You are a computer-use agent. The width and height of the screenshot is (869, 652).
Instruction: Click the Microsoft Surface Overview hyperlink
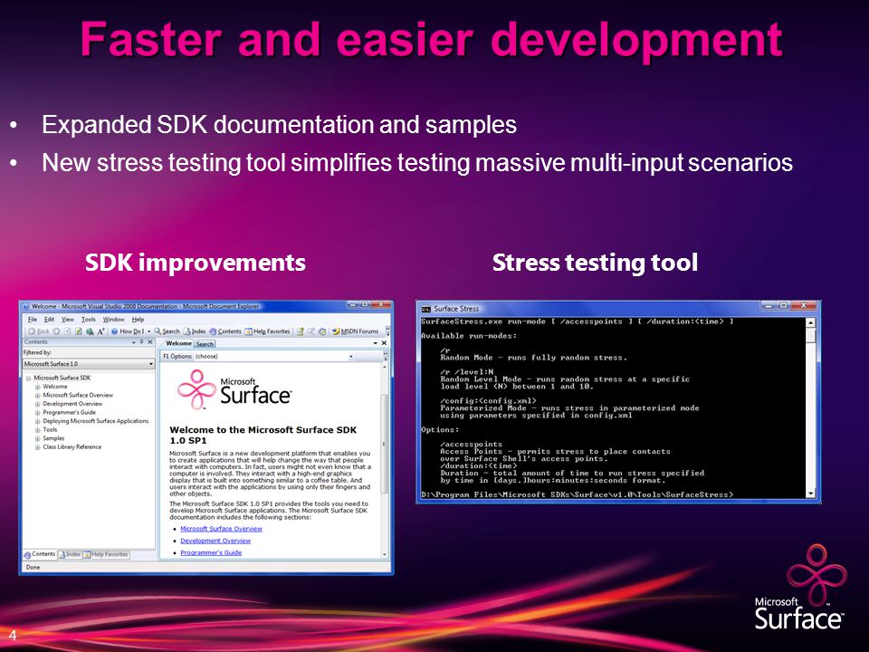coord(221,529)
